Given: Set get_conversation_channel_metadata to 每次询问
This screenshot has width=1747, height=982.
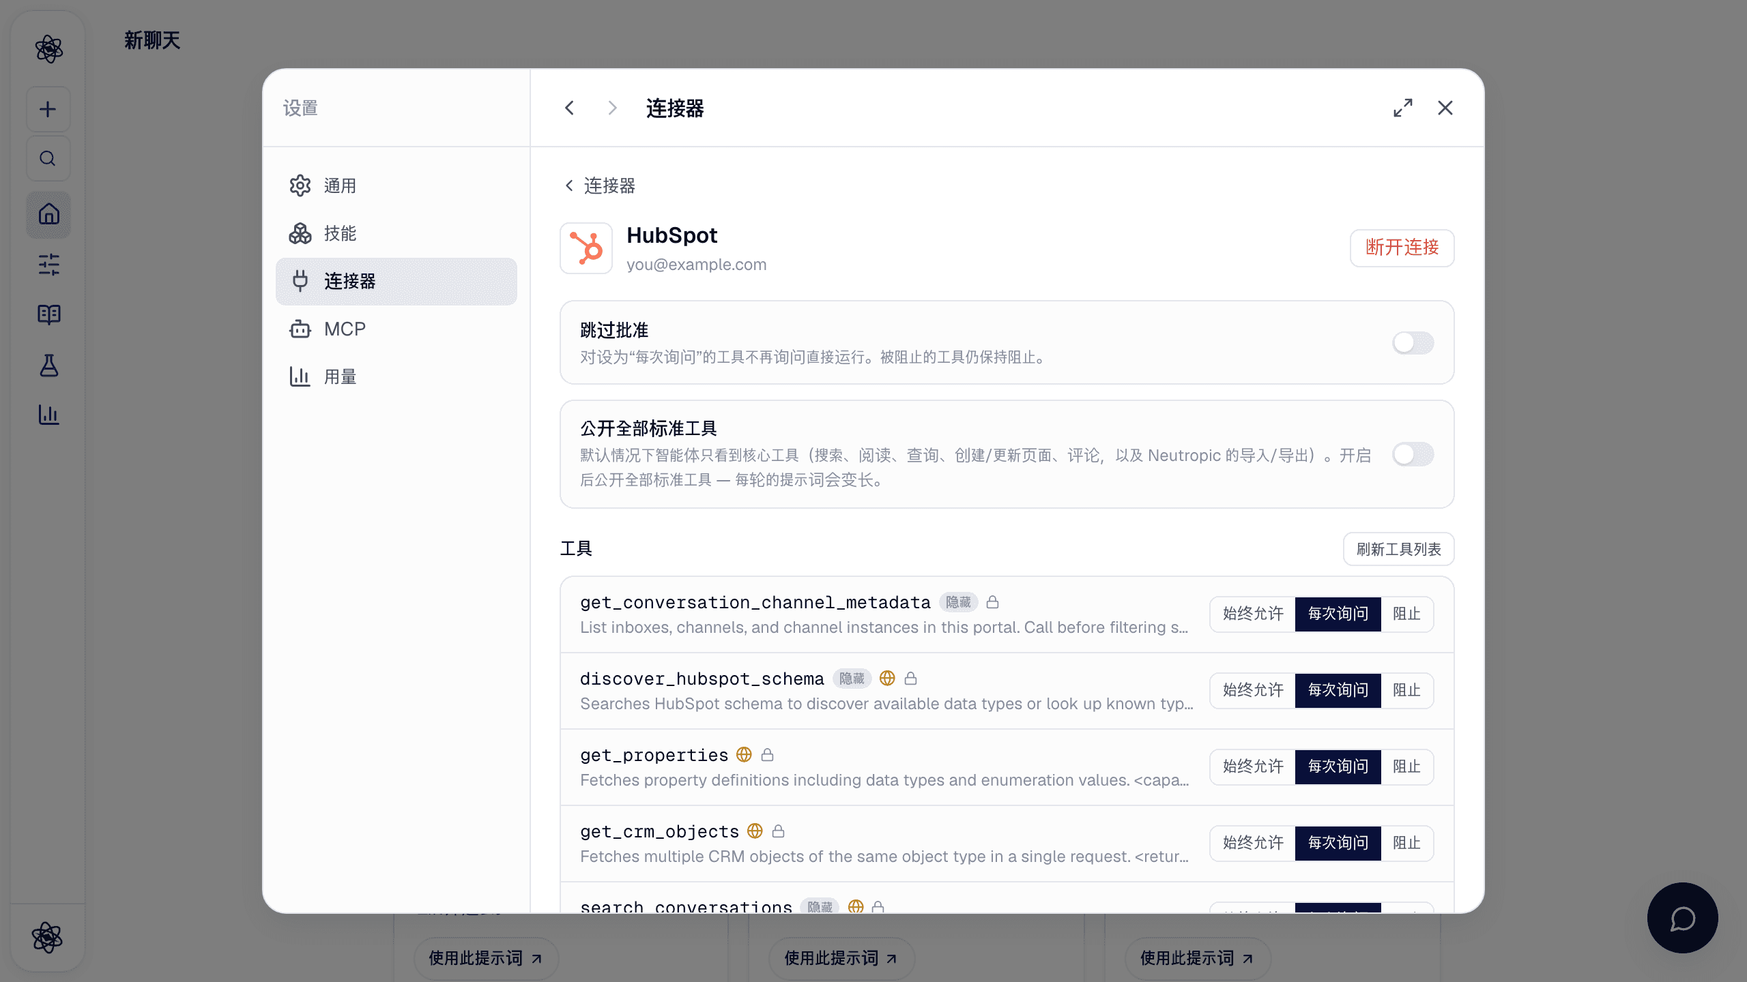Looking at the screenshot, I should [1338, 614].
